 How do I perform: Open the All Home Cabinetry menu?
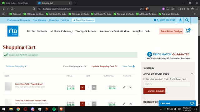pyautogui.click(x=61, y=31)
